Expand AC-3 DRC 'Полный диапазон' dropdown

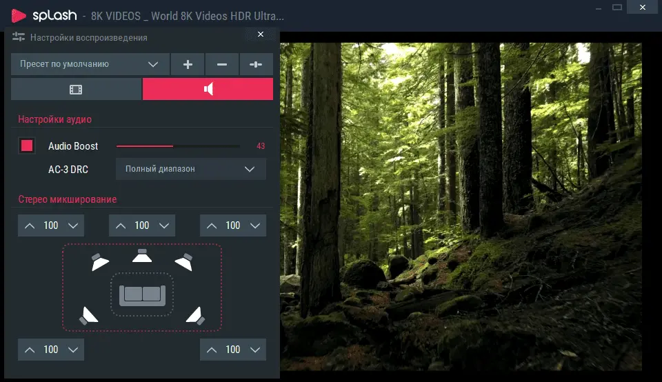191,169
